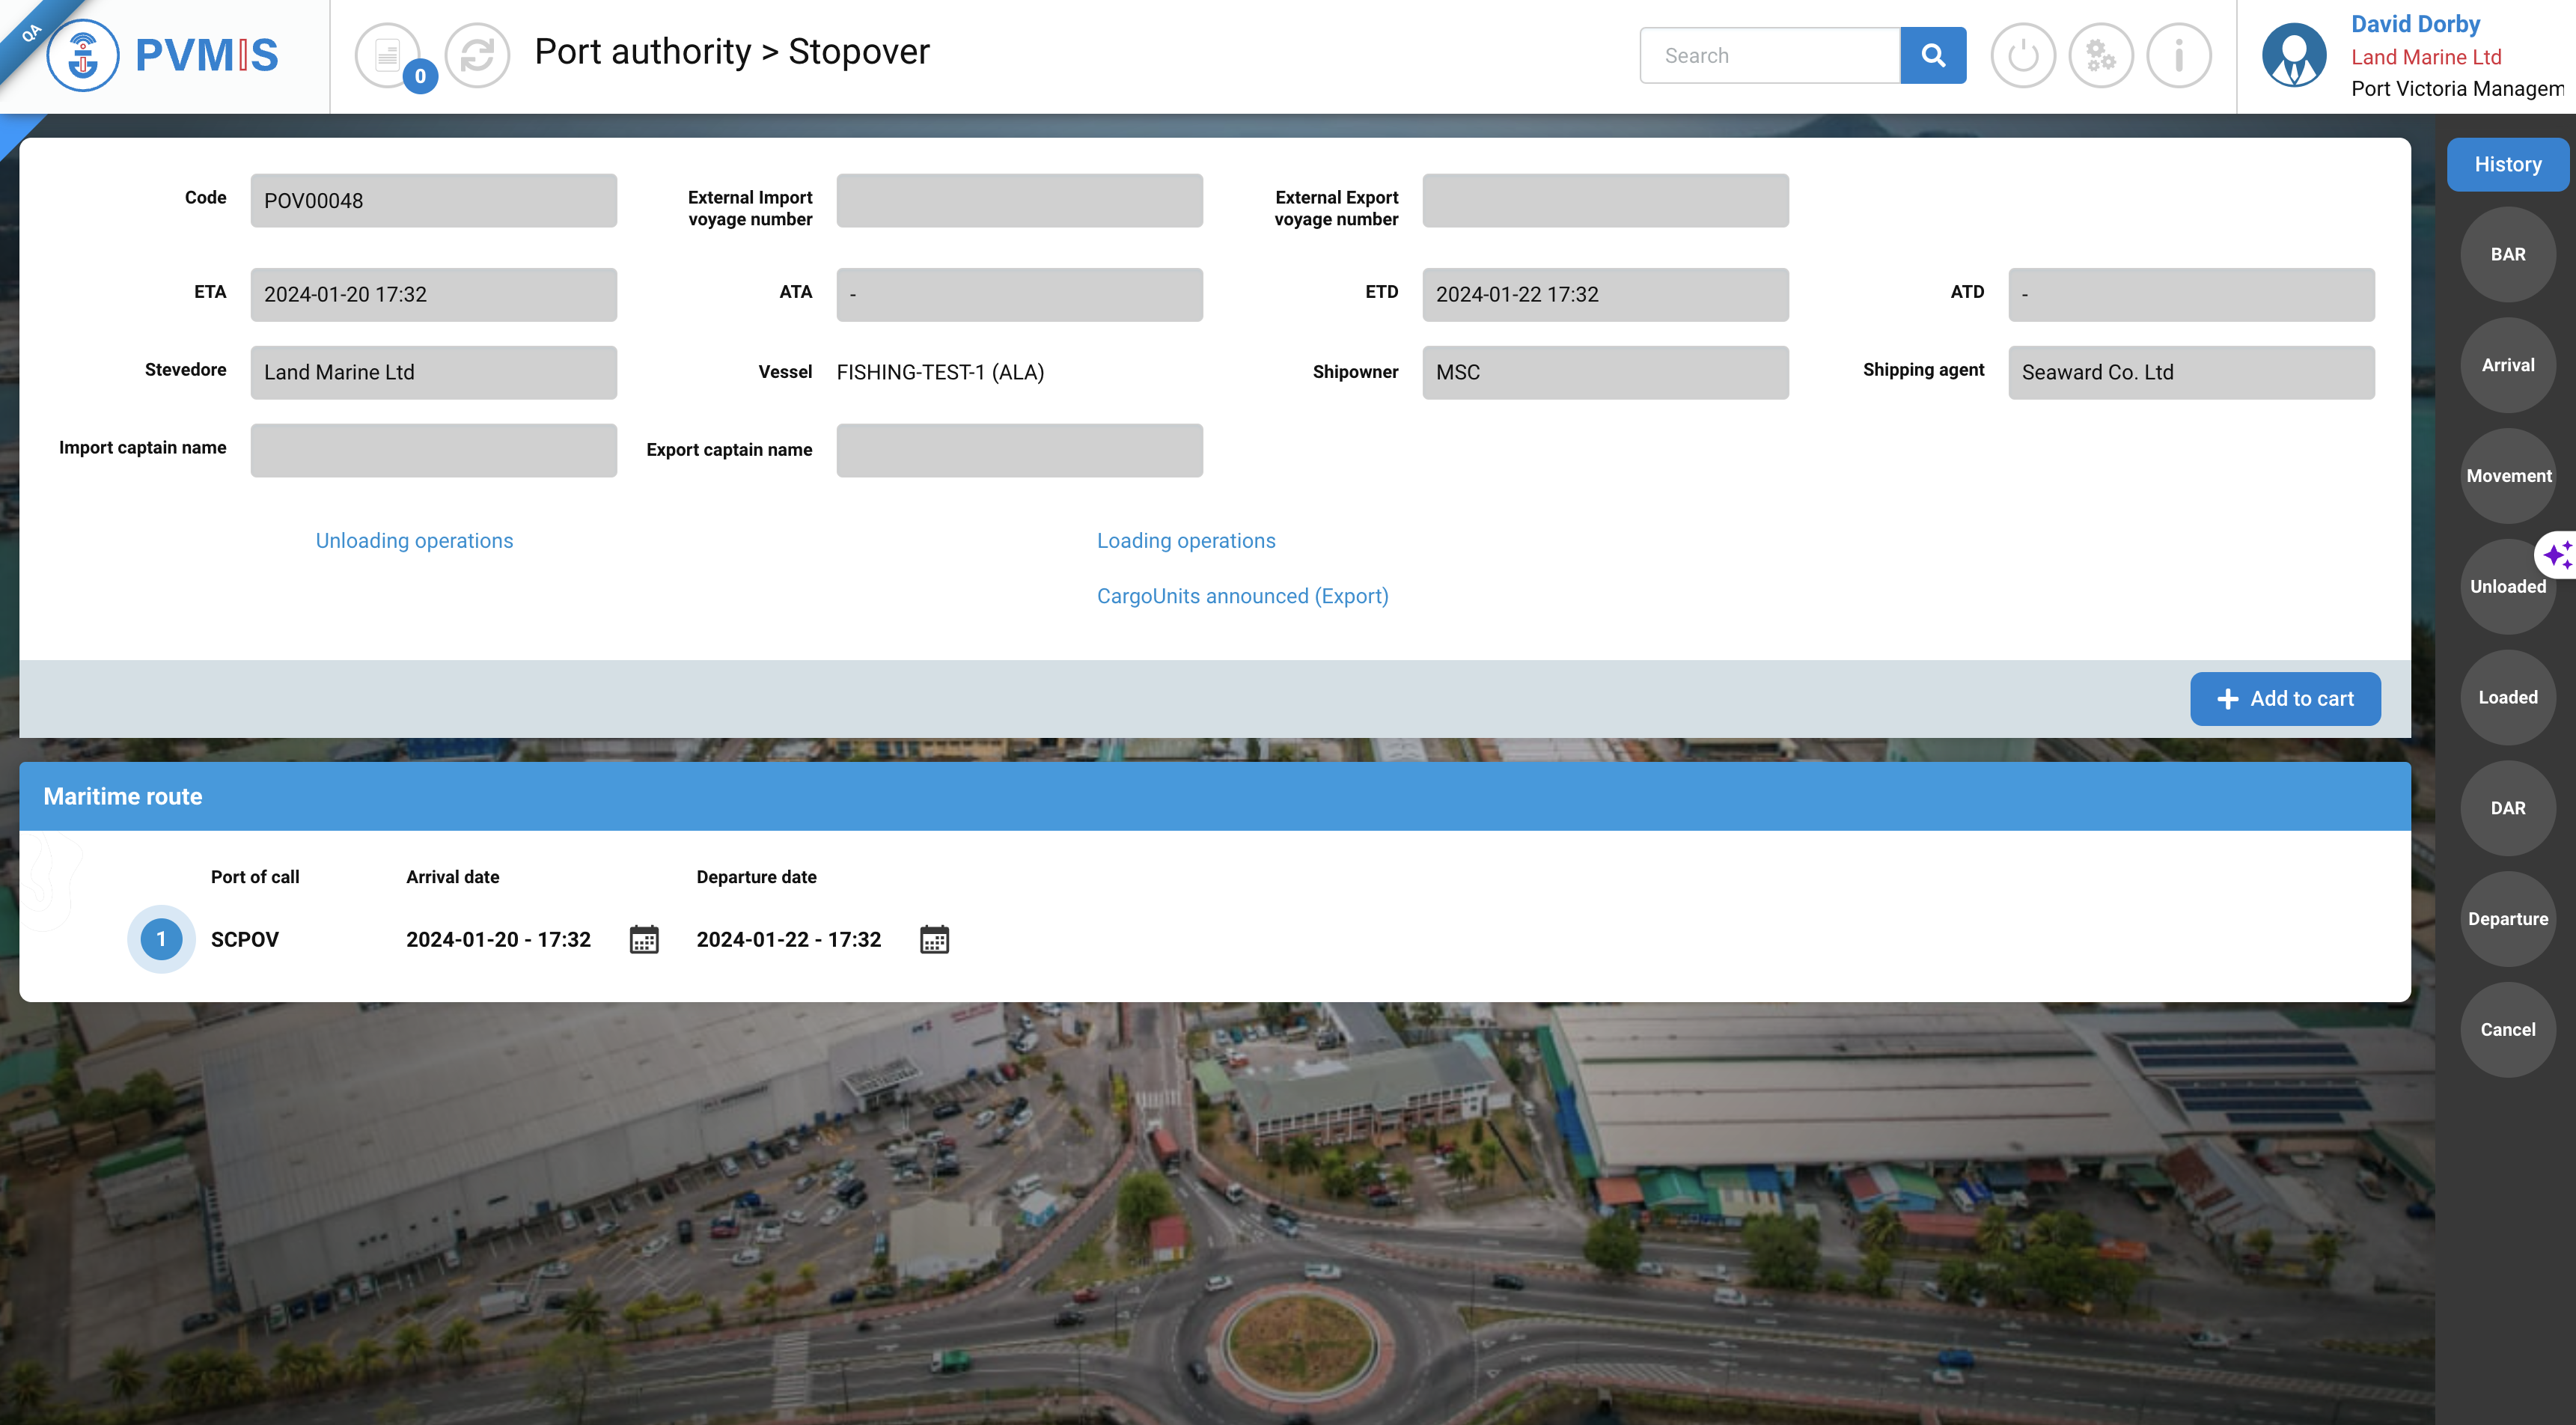This screenshot has height=1425, width=2576.
Task: Select the BAR status button
Action: click(2507, 255)
